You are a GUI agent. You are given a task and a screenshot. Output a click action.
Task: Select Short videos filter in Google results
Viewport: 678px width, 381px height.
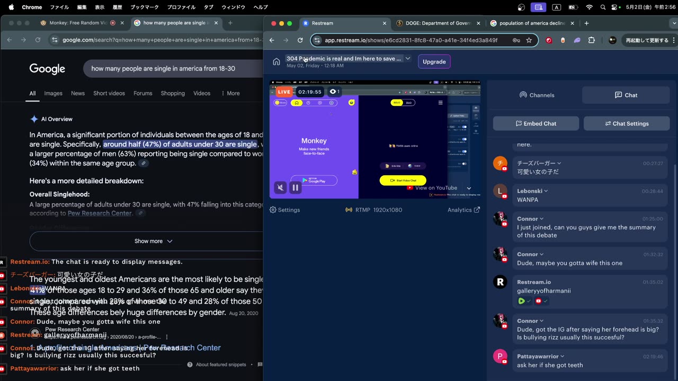(109, 93)
